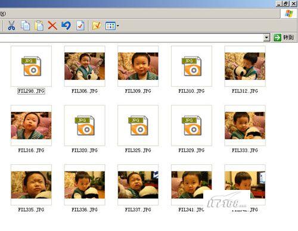298x231 pixels.
Task: Expand the address bar dropdown
Action: pyautogui.click(x=266, y=38)
